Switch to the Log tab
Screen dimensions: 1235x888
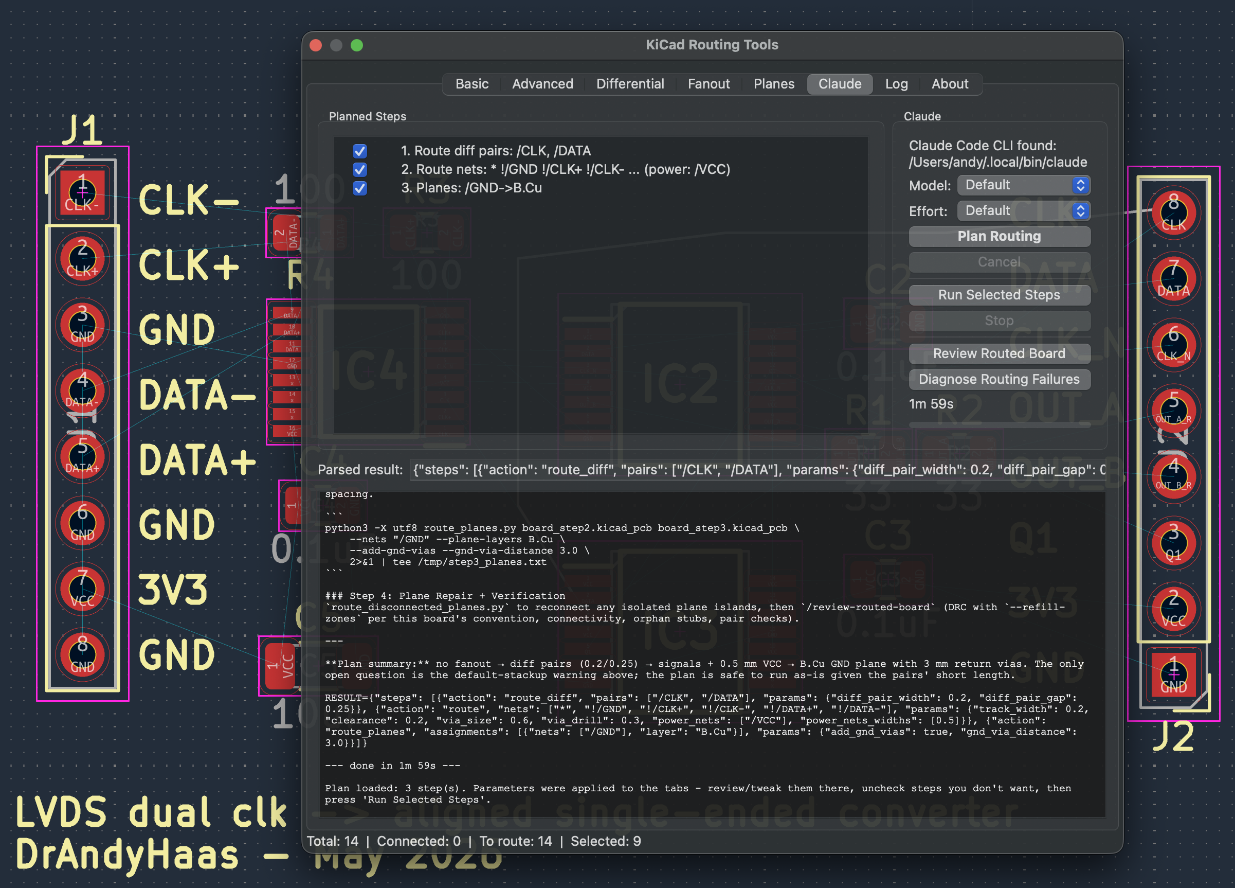[x=896, y=84]
